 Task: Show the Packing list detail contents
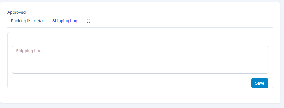28,21
